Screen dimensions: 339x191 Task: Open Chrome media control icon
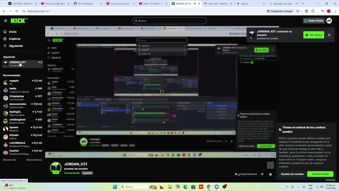(x=322, y=11)
